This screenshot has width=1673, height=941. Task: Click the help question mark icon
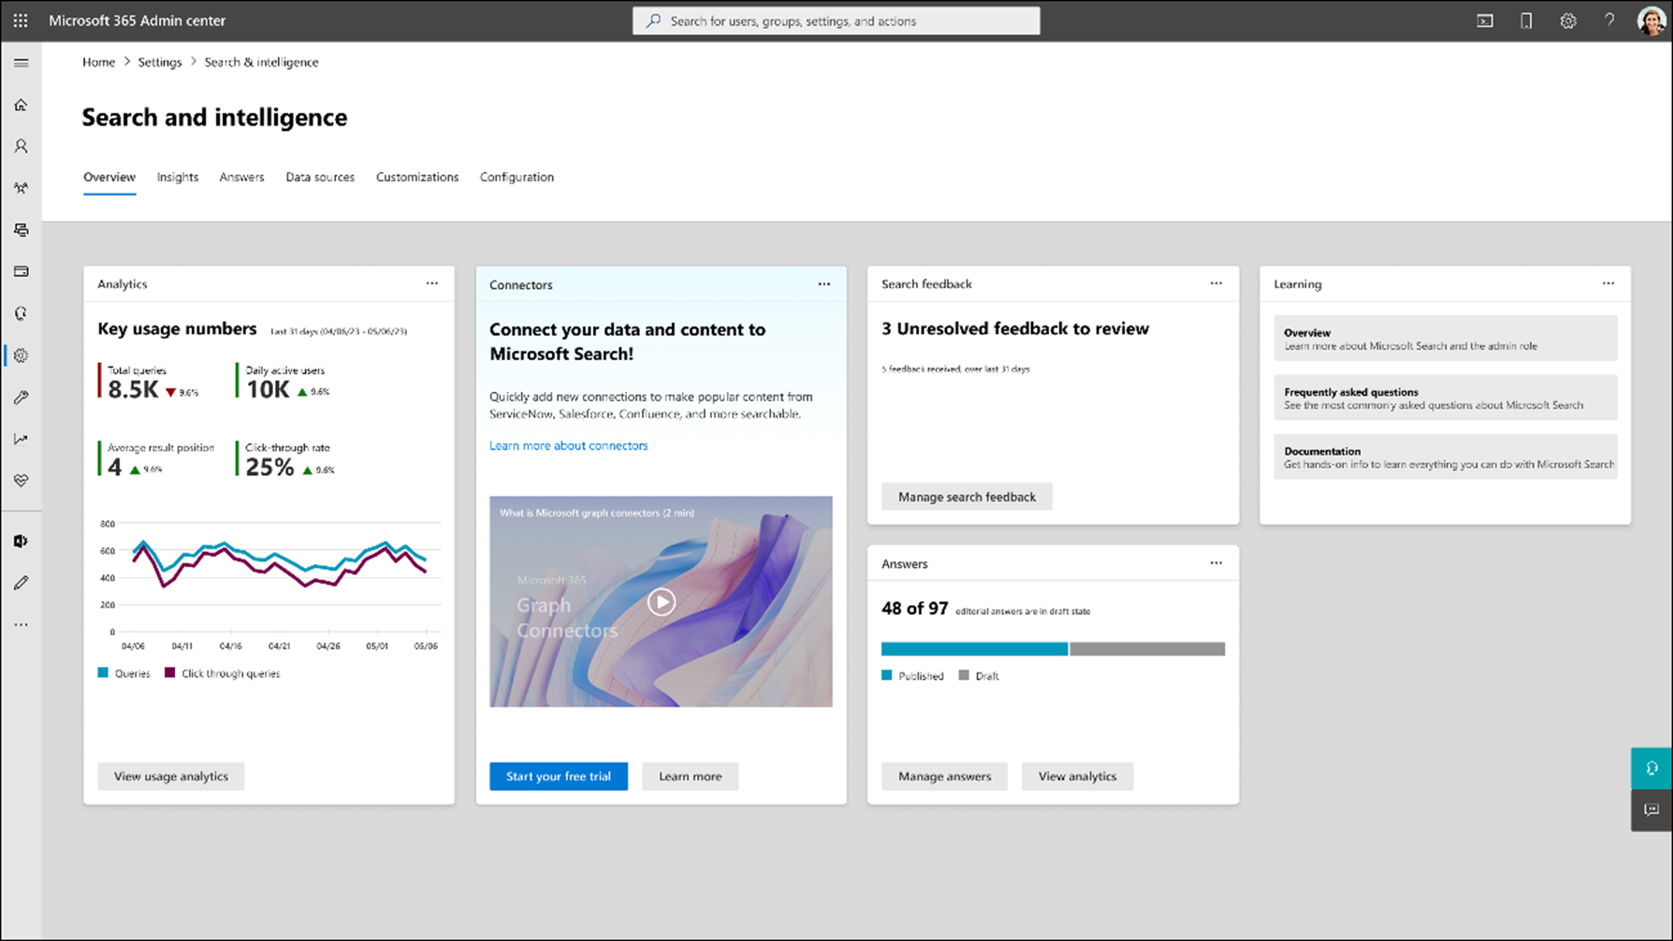point(1609,21)
